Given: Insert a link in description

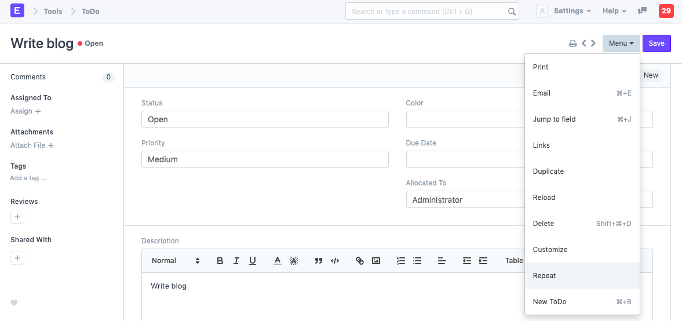Looking at the screenshot, I should click(359, 261).
